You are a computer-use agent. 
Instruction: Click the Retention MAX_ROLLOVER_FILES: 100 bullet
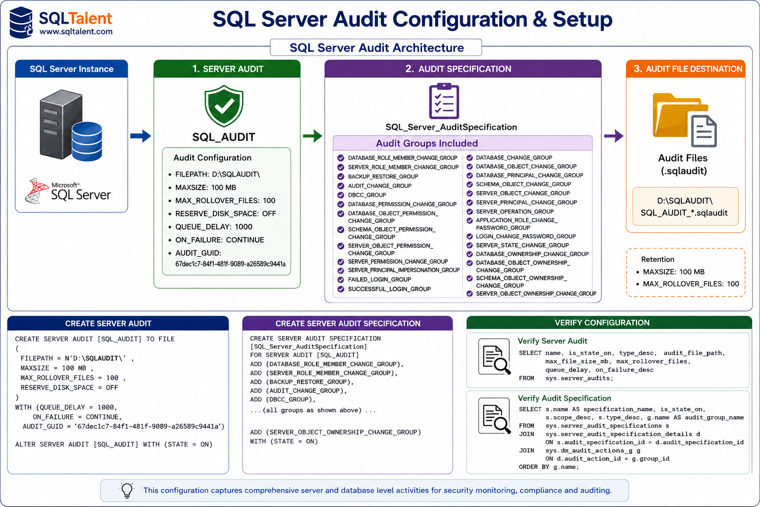687,284
